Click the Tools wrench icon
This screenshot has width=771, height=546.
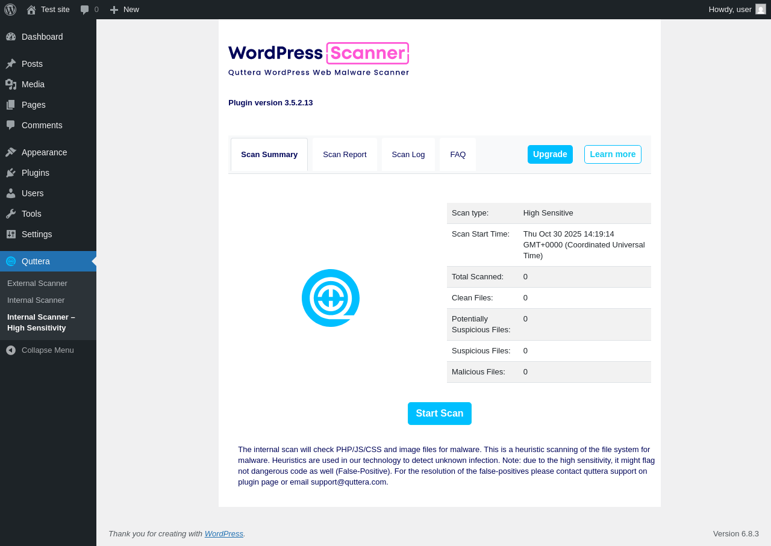coord(11,214)
